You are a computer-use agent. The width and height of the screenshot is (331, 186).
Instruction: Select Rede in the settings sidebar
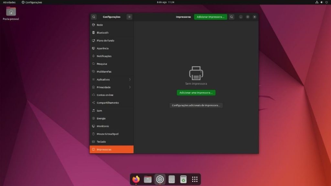pos(100,25)
